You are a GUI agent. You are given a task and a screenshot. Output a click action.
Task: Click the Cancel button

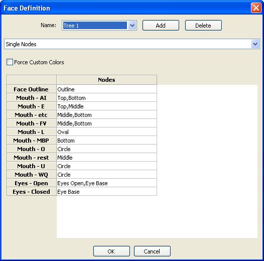pos(152,251)
